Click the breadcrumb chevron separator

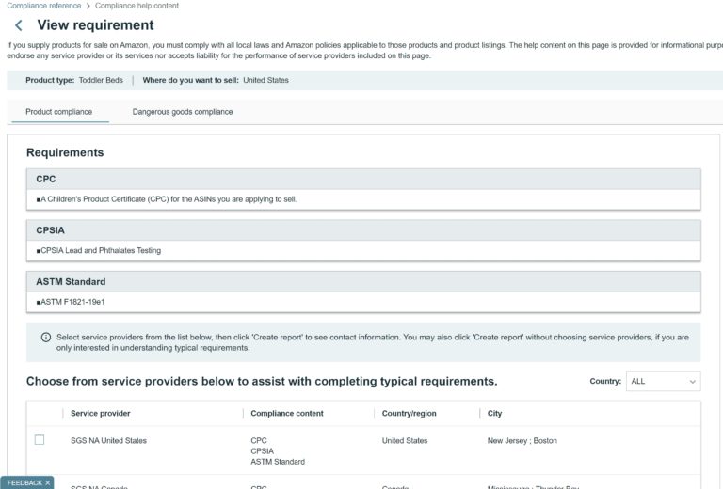coord(88,6)
